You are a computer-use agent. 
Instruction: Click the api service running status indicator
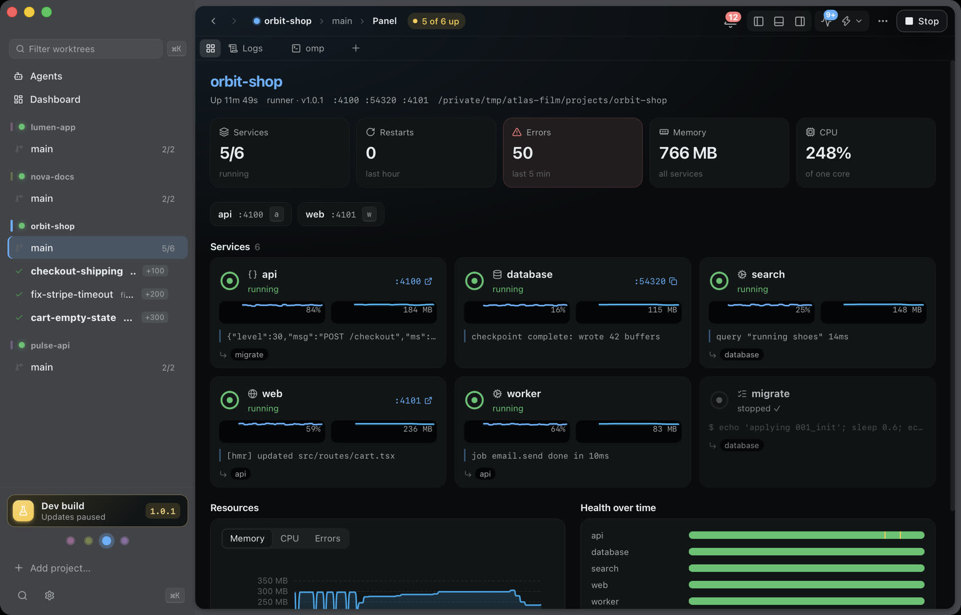(x=230, y=281)
